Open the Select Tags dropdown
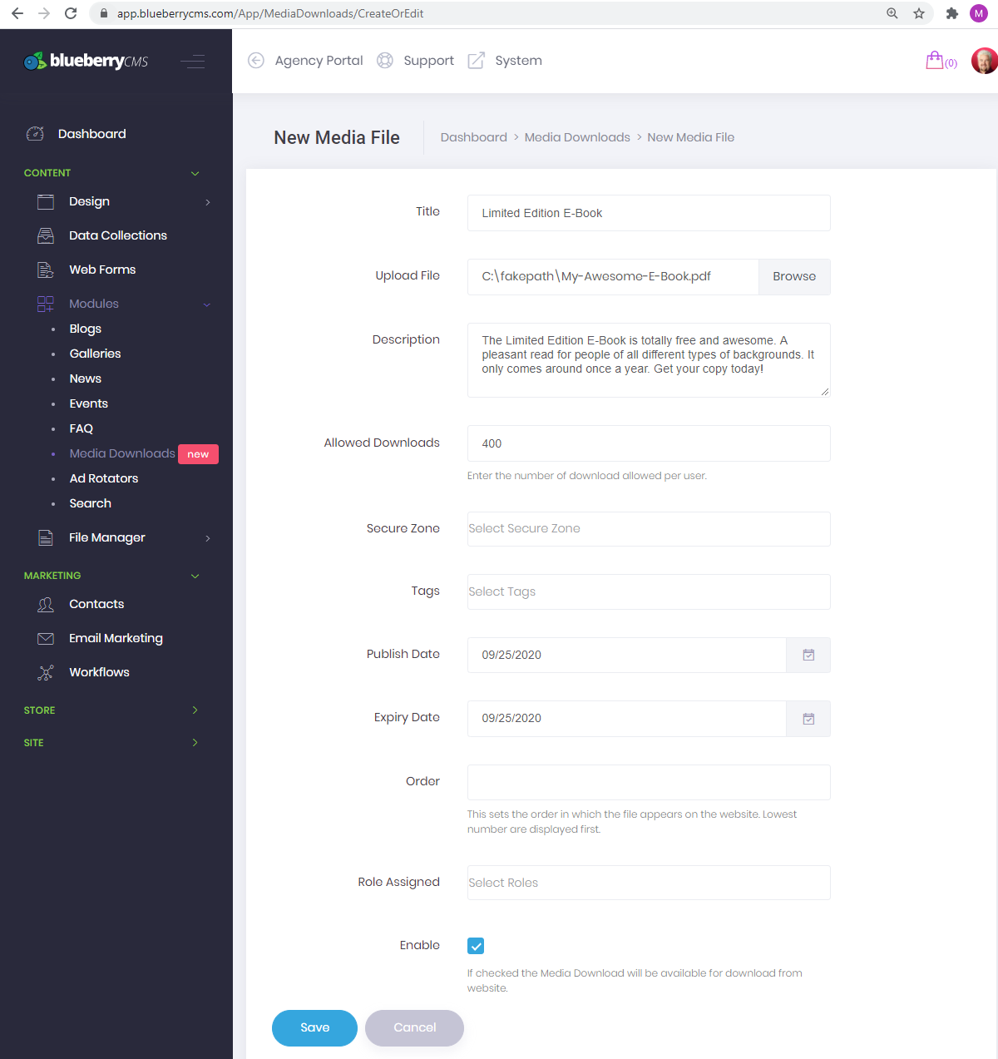 pos(649,592)
